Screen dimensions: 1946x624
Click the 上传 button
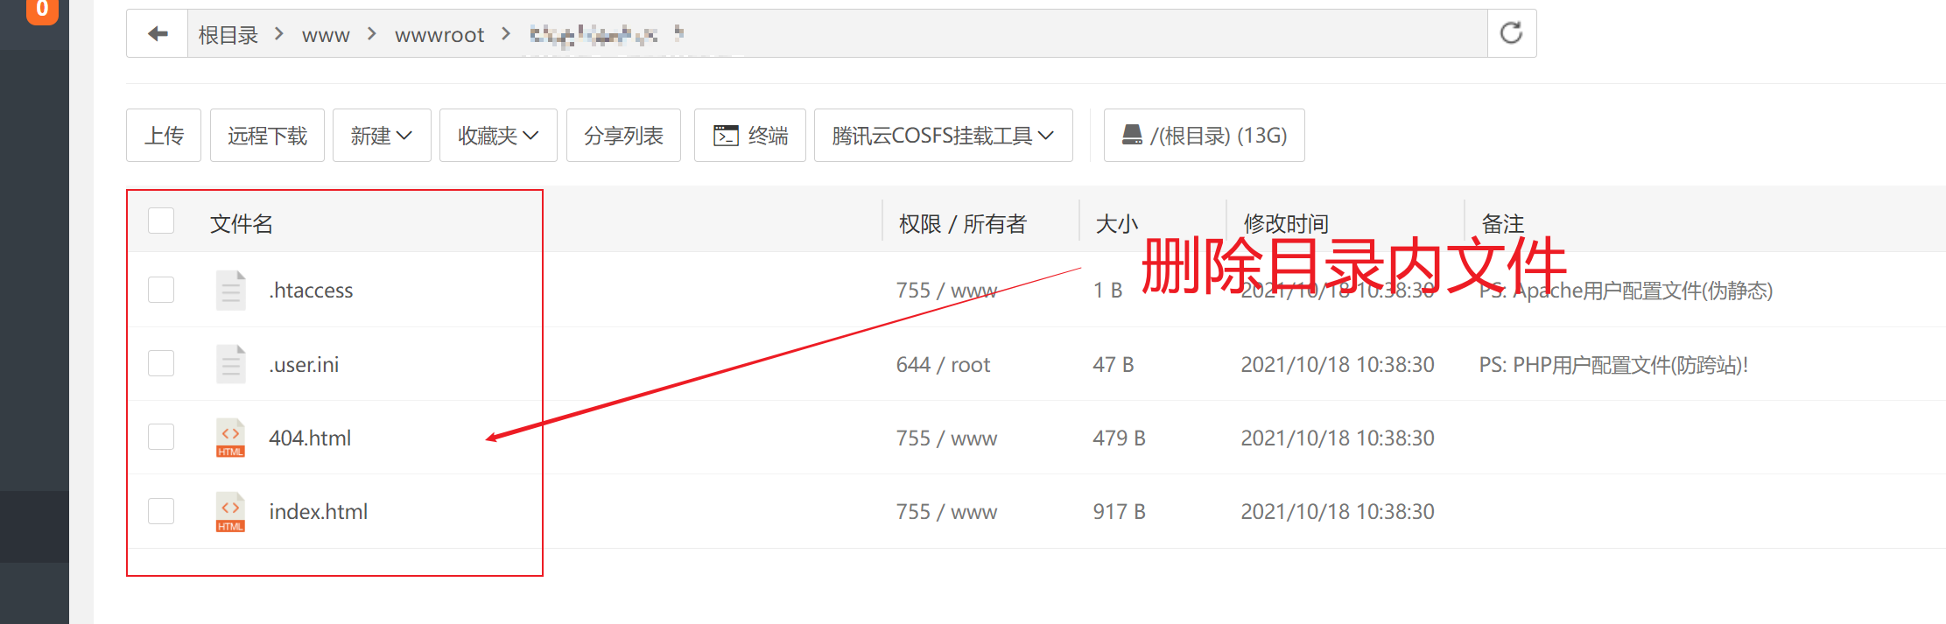click(164, 136)
